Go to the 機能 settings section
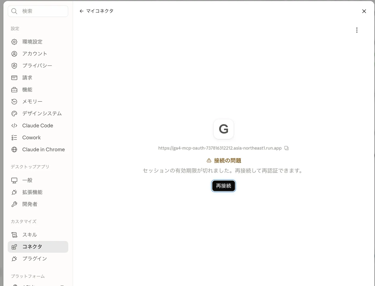 38,90
